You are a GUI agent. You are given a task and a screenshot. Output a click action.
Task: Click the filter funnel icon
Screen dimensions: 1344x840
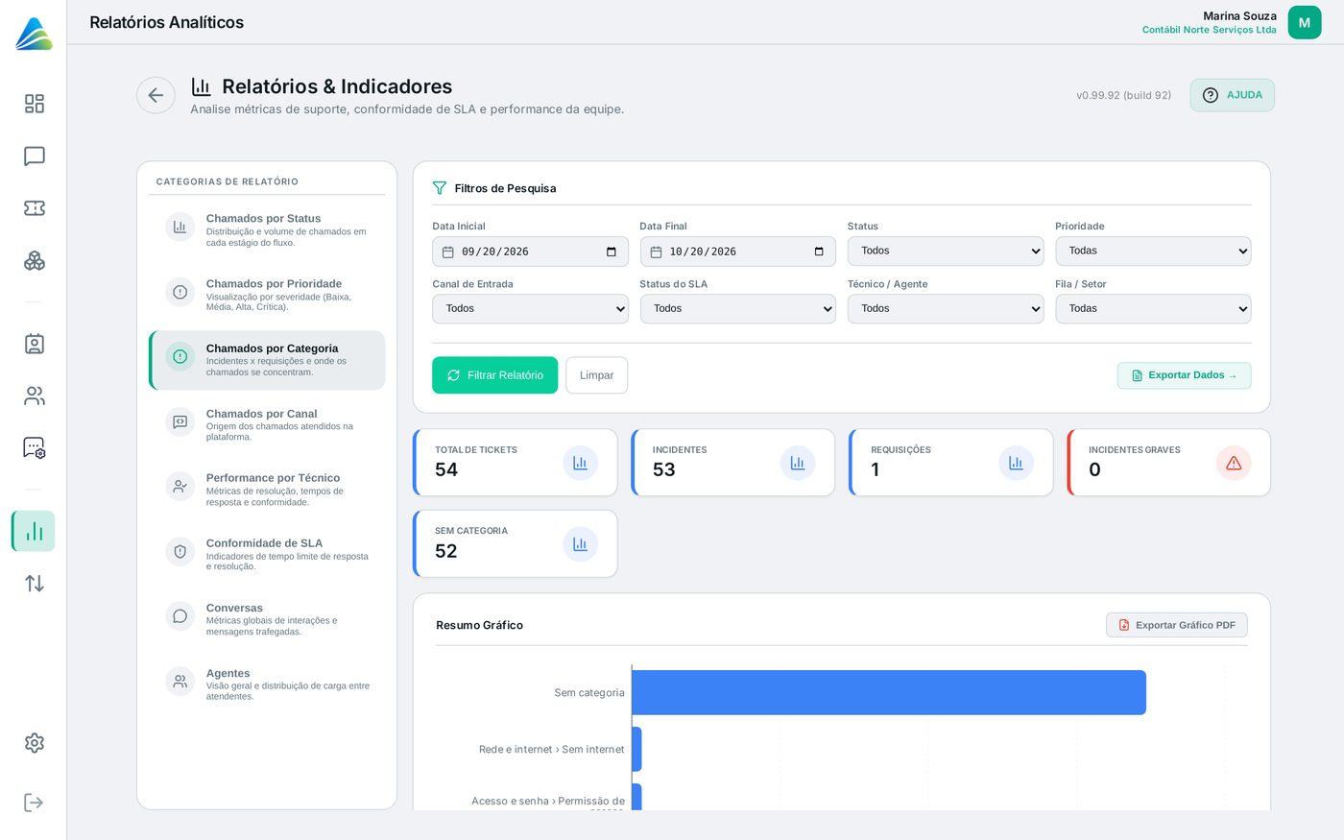click(440, 188)
